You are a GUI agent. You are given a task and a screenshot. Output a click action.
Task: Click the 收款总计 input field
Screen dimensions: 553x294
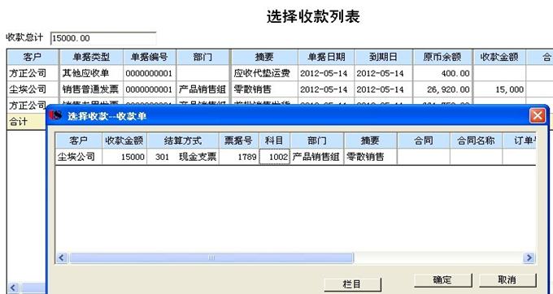[103, 38]
